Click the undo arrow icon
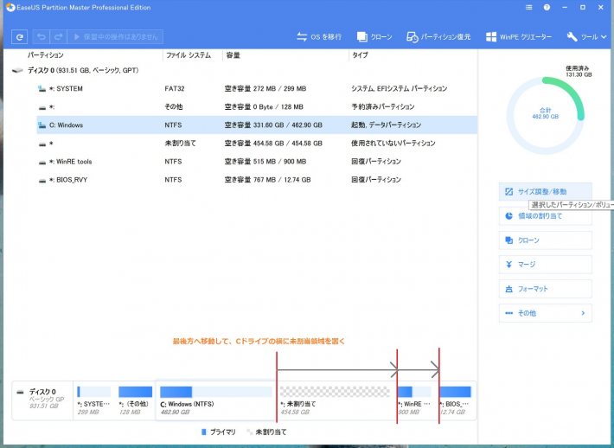The image size is (614, 448). tap(42, 36)
